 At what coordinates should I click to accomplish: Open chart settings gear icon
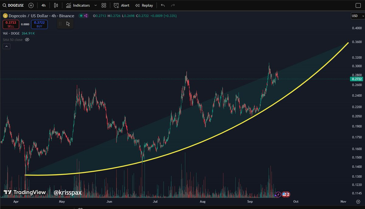tap(358, 201)
